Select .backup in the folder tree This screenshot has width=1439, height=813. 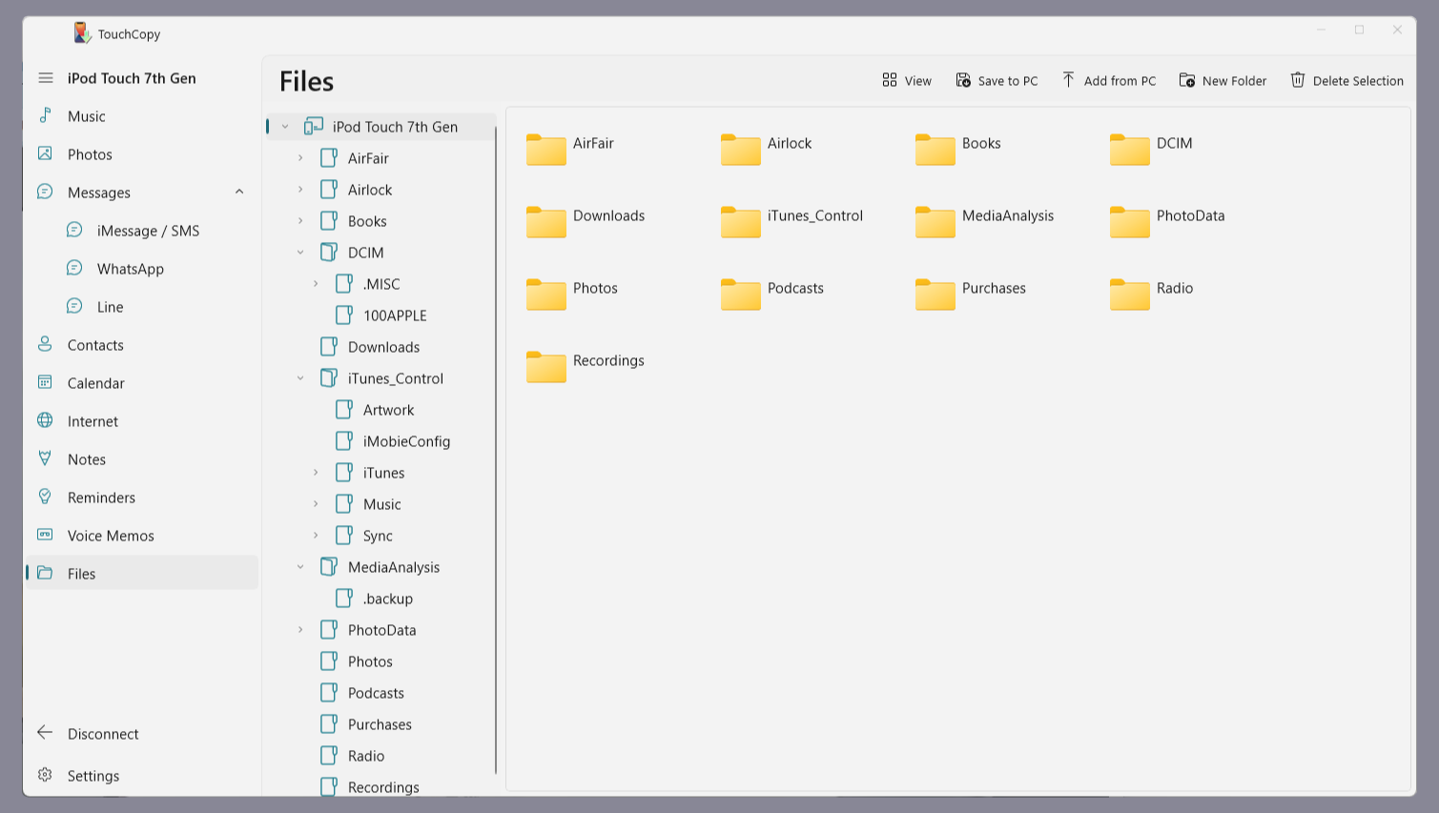click(387, 599)
